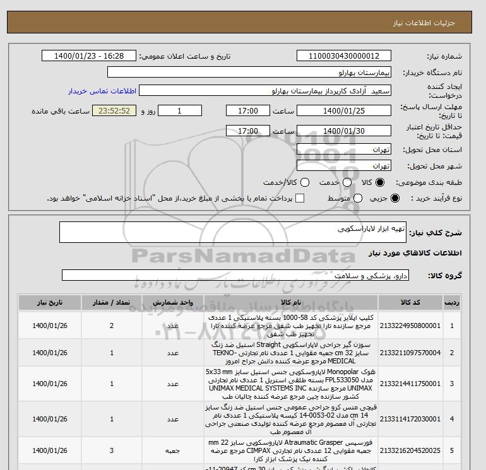
Task: Click product code 2133224950800001
Action: (x=410, y=326)
